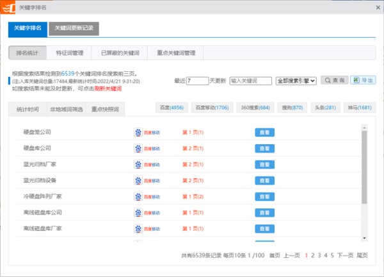This screenshot has height=277, width=384.
Task: Go to the 下一页 next page link
Action: point(346,255)
